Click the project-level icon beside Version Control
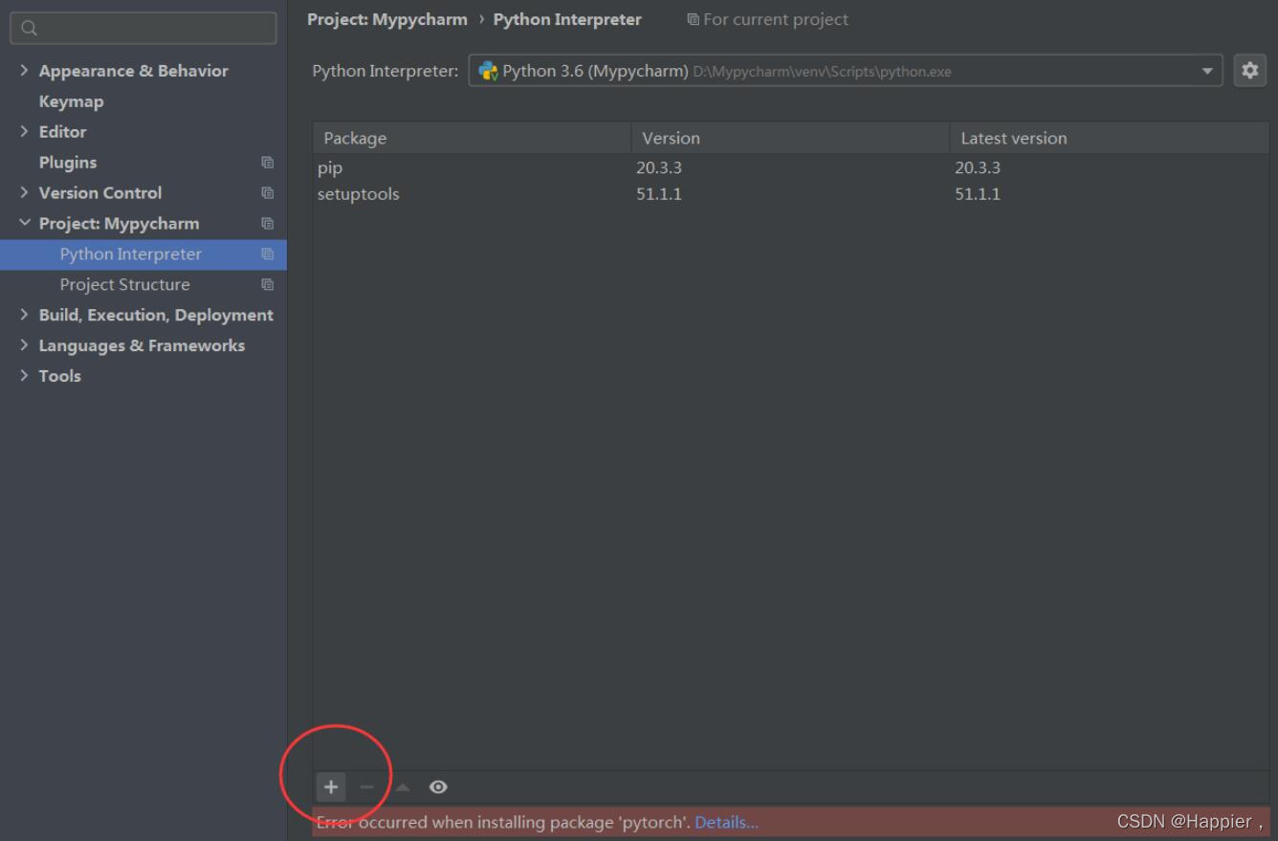1278x841 pixels. click(x=267, y=193)
